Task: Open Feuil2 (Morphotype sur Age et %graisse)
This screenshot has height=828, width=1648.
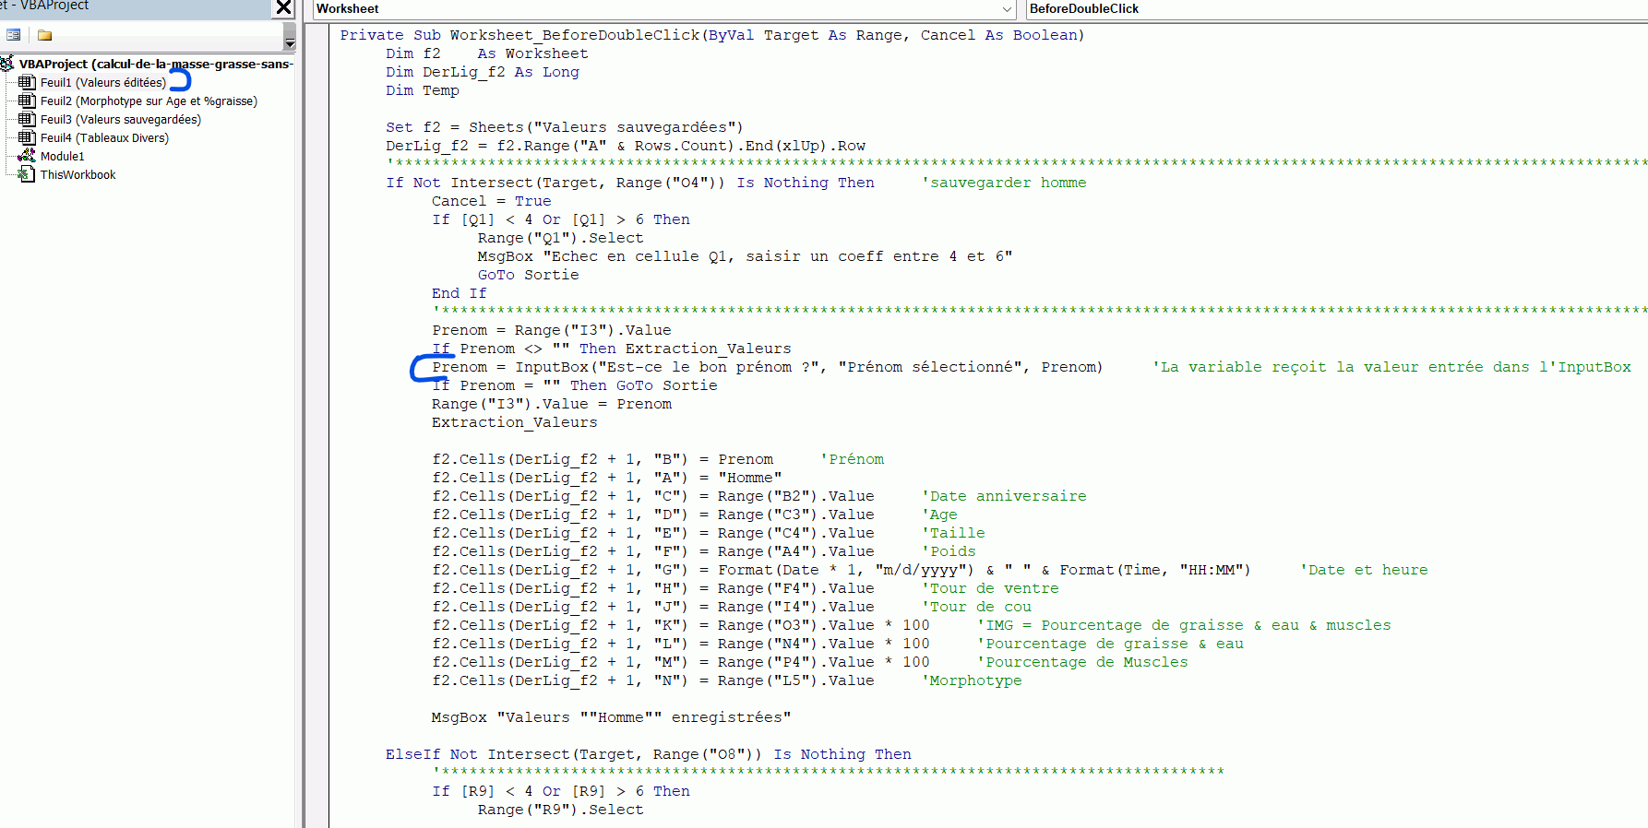Action: coord(148,101)
